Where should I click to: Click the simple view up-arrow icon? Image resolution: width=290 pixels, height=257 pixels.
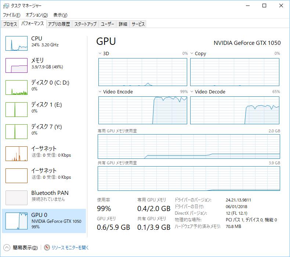tap(7, 247)
